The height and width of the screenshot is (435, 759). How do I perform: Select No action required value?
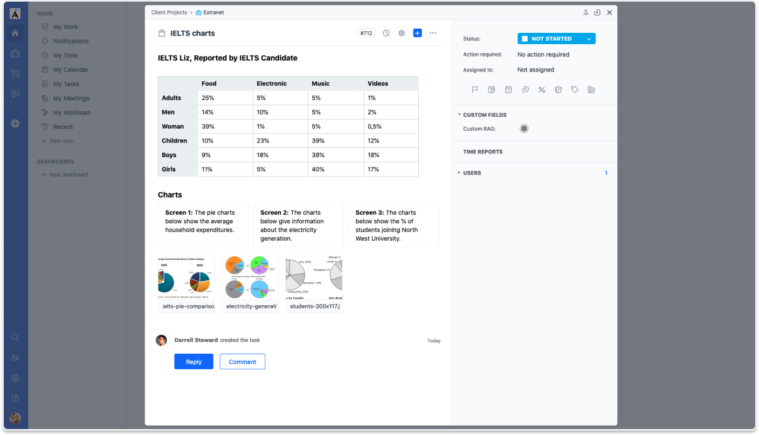coord(543,54)
